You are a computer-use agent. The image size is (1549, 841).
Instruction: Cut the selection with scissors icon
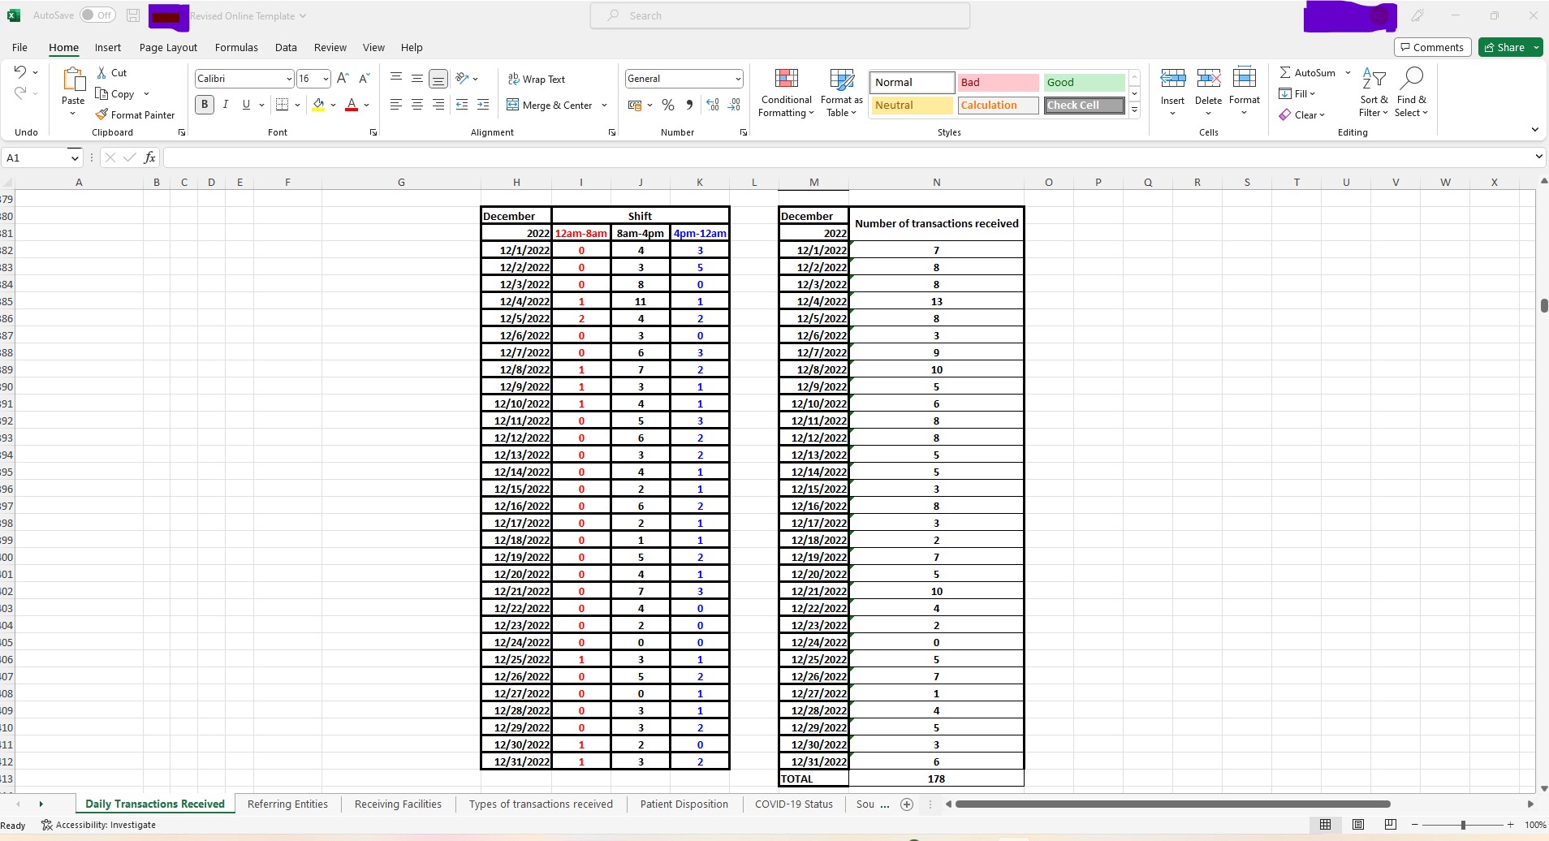pos(102,73)
